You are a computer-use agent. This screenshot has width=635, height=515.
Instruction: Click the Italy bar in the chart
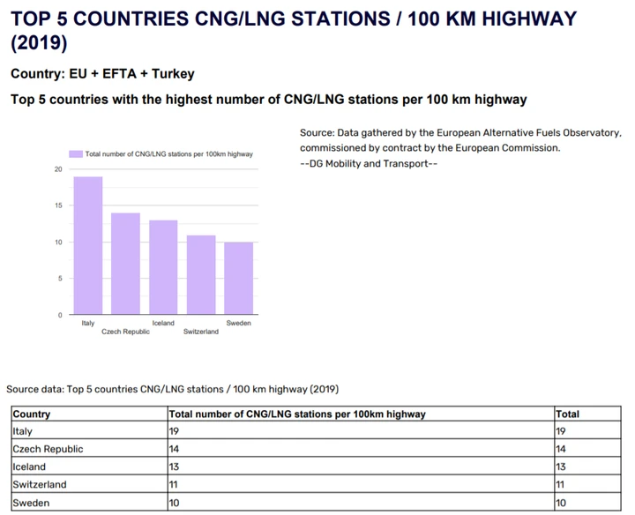(88, 245)
